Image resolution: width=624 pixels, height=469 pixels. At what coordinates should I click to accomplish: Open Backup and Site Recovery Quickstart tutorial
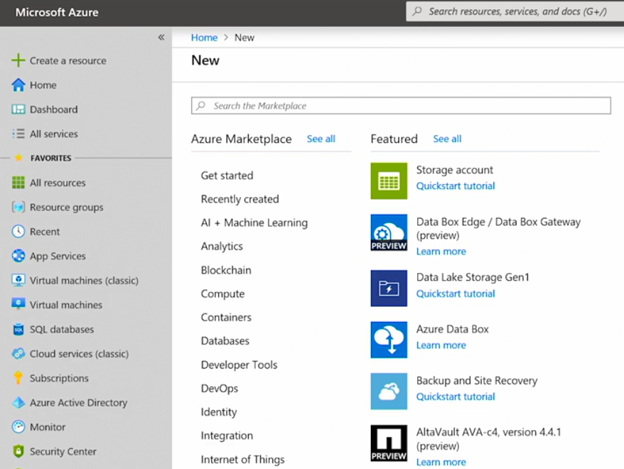456,397
